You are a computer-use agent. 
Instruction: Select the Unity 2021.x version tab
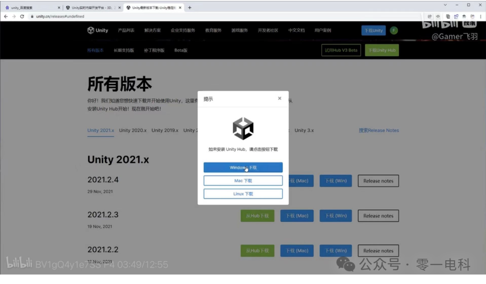[101, 130]
